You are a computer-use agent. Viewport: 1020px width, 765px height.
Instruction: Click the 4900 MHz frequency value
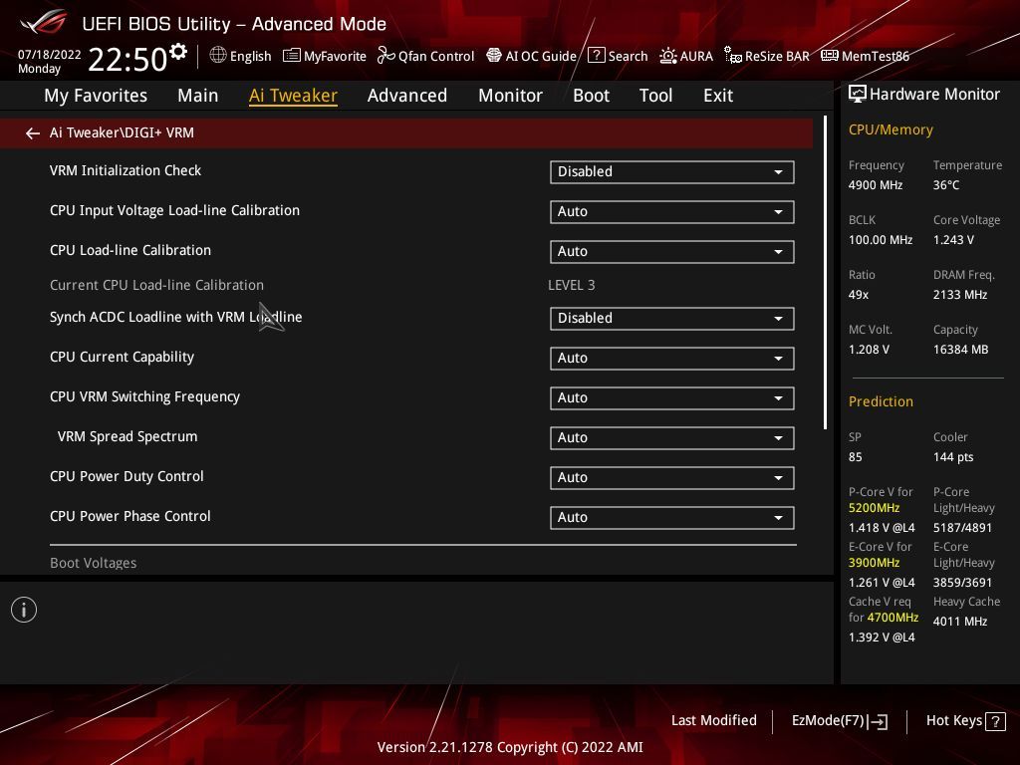[875, 184]
